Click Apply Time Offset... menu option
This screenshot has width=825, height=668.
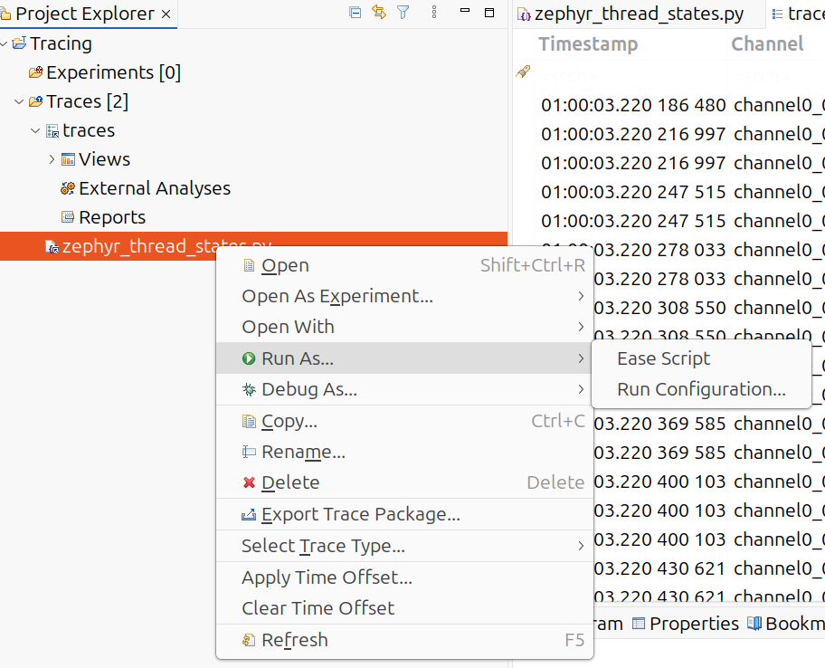point(327,577)
